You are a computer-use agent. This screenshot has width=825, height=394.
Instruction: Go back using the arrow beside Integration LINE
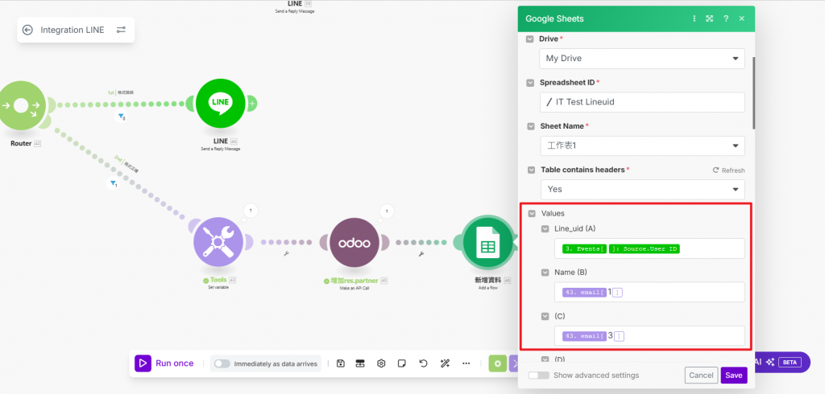(27, 30)
